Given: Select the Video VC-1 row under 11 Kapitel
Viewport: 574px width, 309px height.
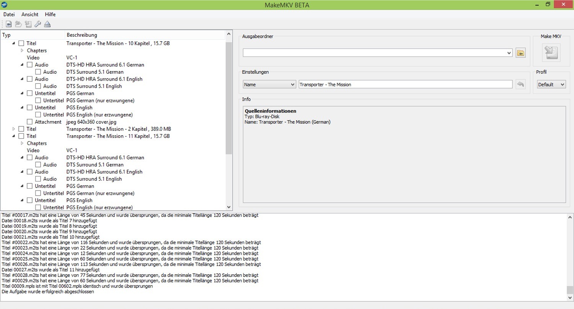Looking at the screenshot, I should (x=113, y=150).
